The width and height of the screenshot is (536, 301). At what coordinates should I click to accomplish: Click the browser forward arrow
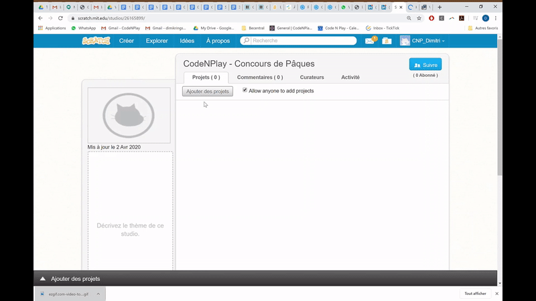click(50, 18)
